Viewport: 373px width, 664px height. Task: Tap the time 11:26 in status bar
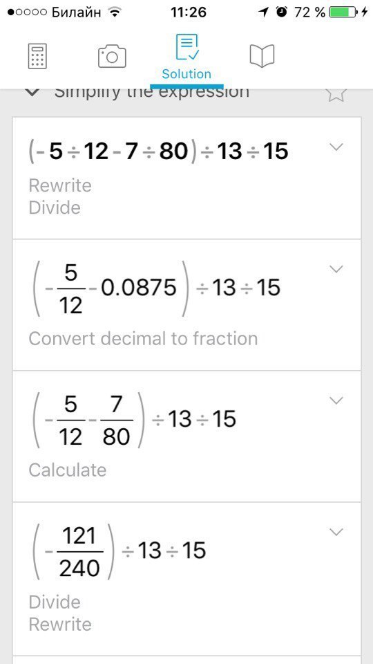click(189, 12)
